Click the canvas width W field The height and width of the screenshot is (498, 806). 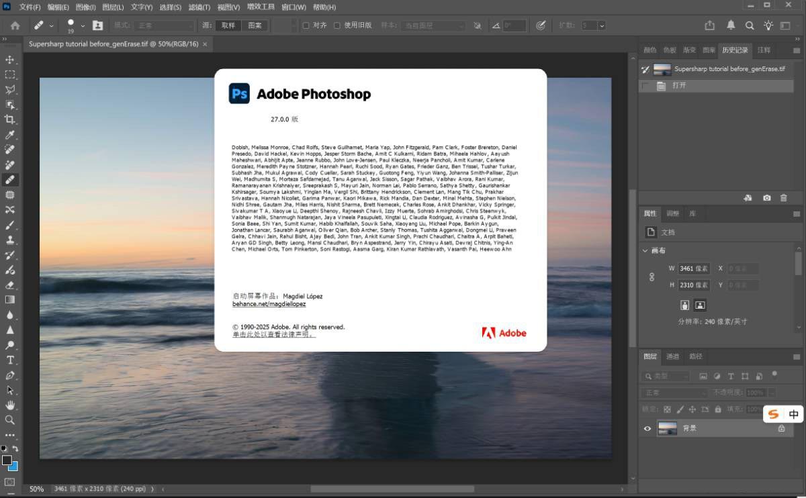(694, 268)
